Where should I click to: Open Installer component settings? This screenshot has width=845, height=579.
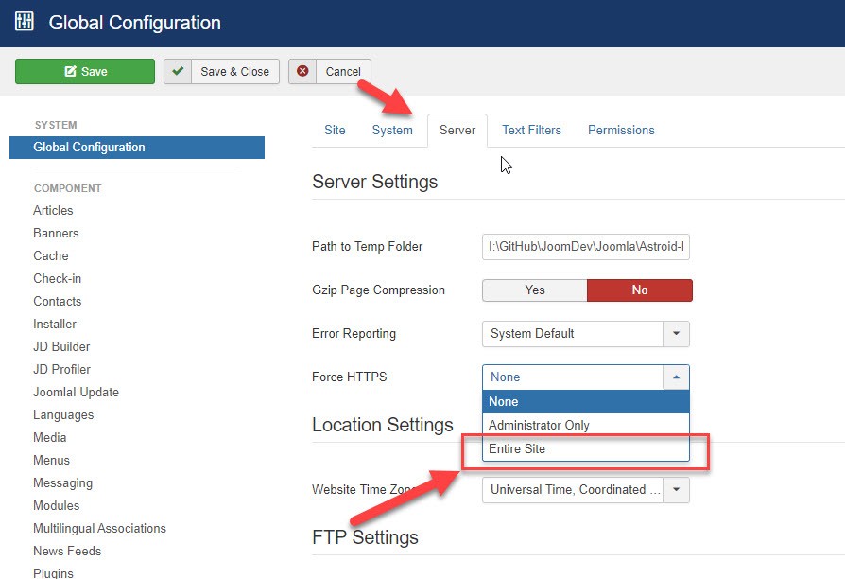pos(55,324)
